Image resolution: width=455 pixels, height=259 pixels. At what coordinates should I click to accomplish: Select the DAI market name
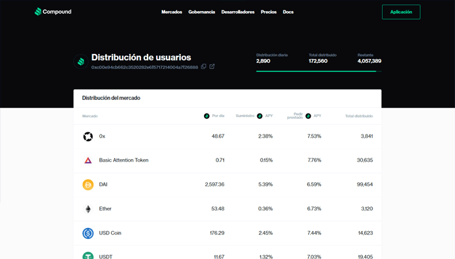pos(103,184)
